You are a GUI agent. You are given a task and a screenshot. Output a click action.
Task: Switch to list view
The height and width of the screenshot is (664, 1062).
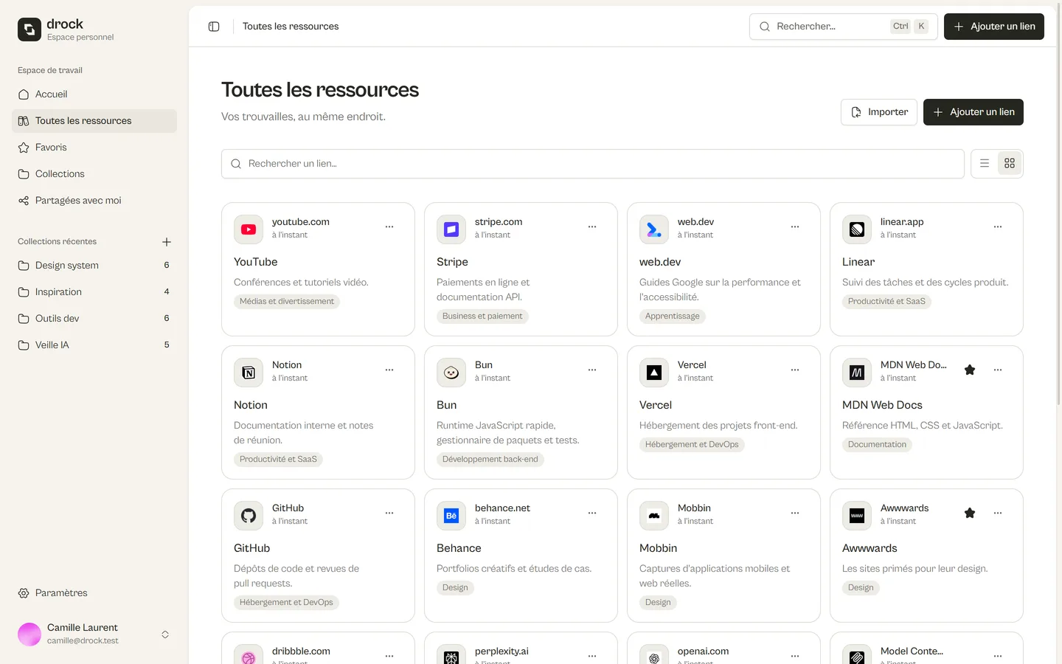tap(985, 164)
